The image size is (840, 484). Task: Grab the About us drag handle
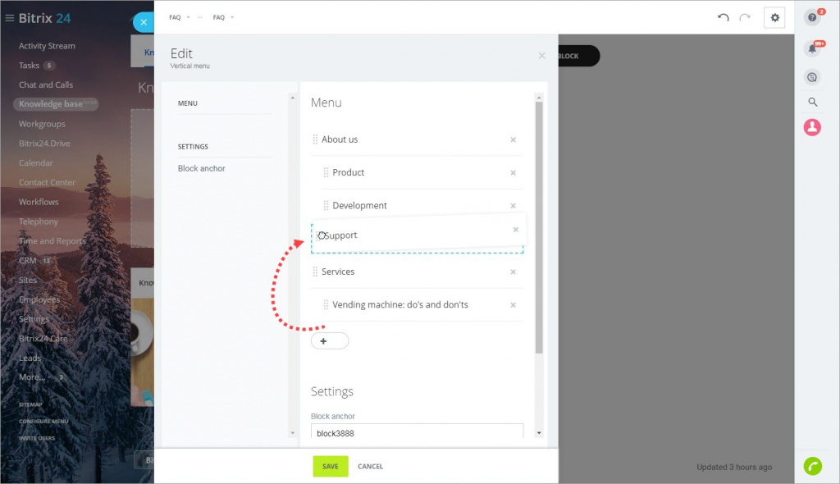(x=315, y=139)
